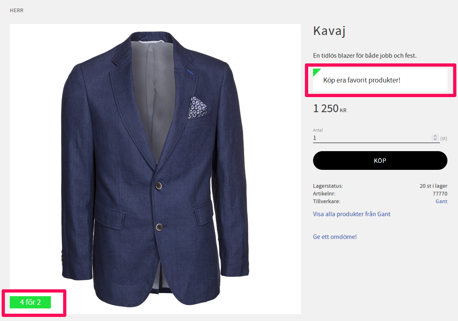The width and height of the screenshot is (458, 321).
Task: Select the article number 77770
Action: [x=440, y=193]
